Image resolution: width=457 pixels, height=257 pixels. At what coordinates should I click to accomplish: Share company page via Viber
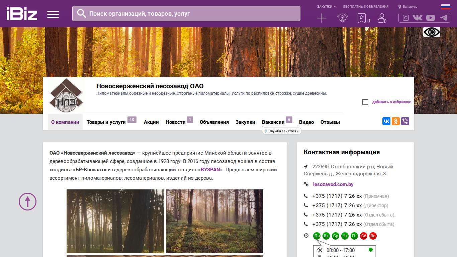click(x=405, y=121)
